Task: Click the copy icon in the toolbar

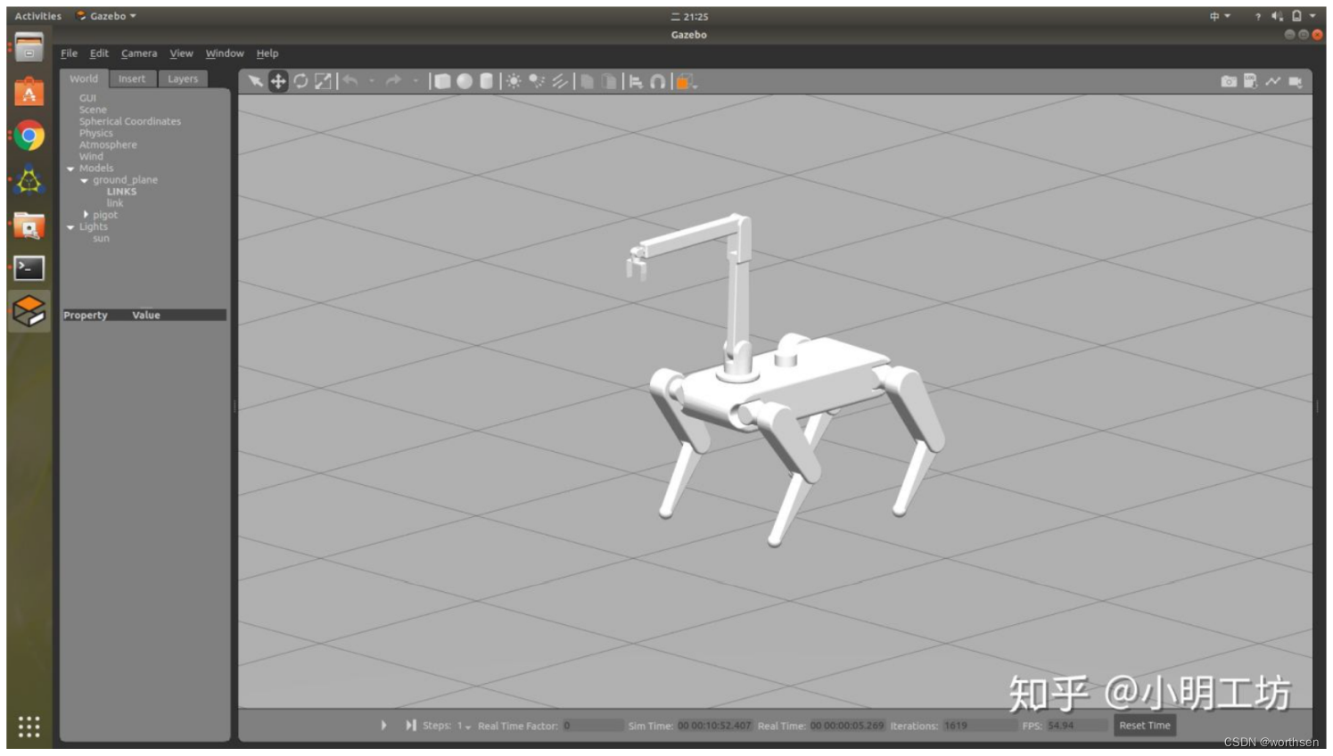Action: [x=587, y=81]
